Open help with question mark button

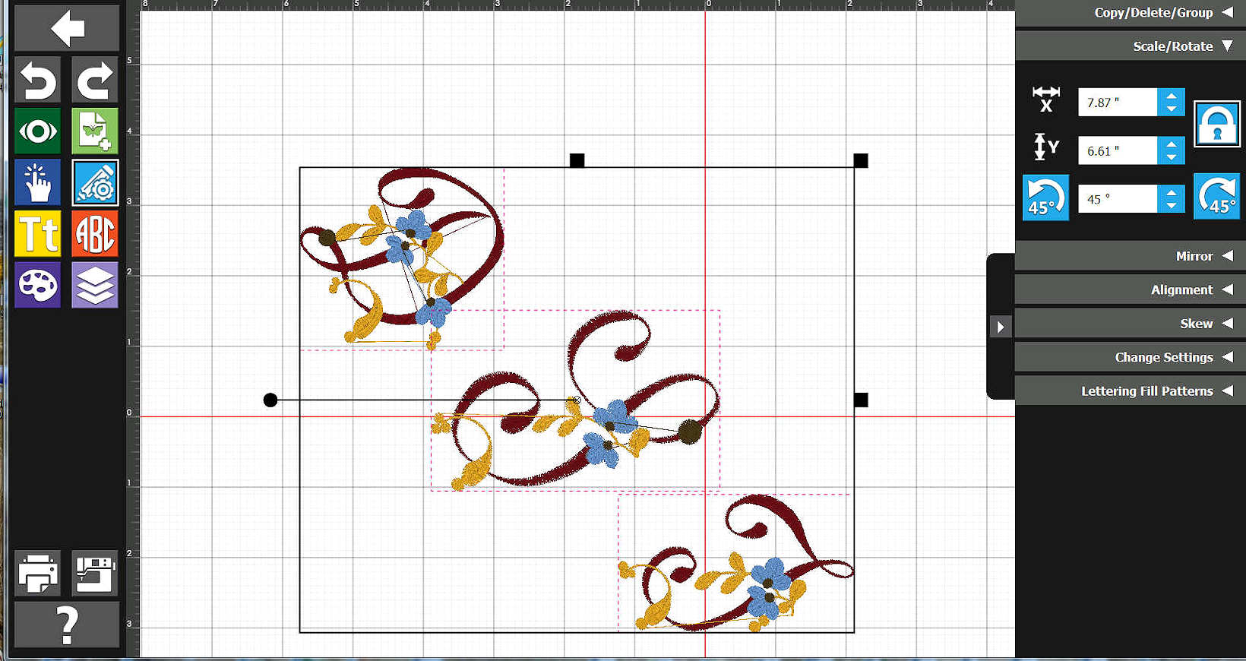pos(67,625)
